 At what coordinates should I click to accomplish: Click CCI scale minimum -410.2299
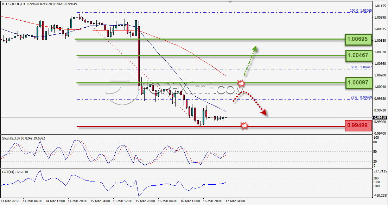pyautogui.click(x=381, y=196)
